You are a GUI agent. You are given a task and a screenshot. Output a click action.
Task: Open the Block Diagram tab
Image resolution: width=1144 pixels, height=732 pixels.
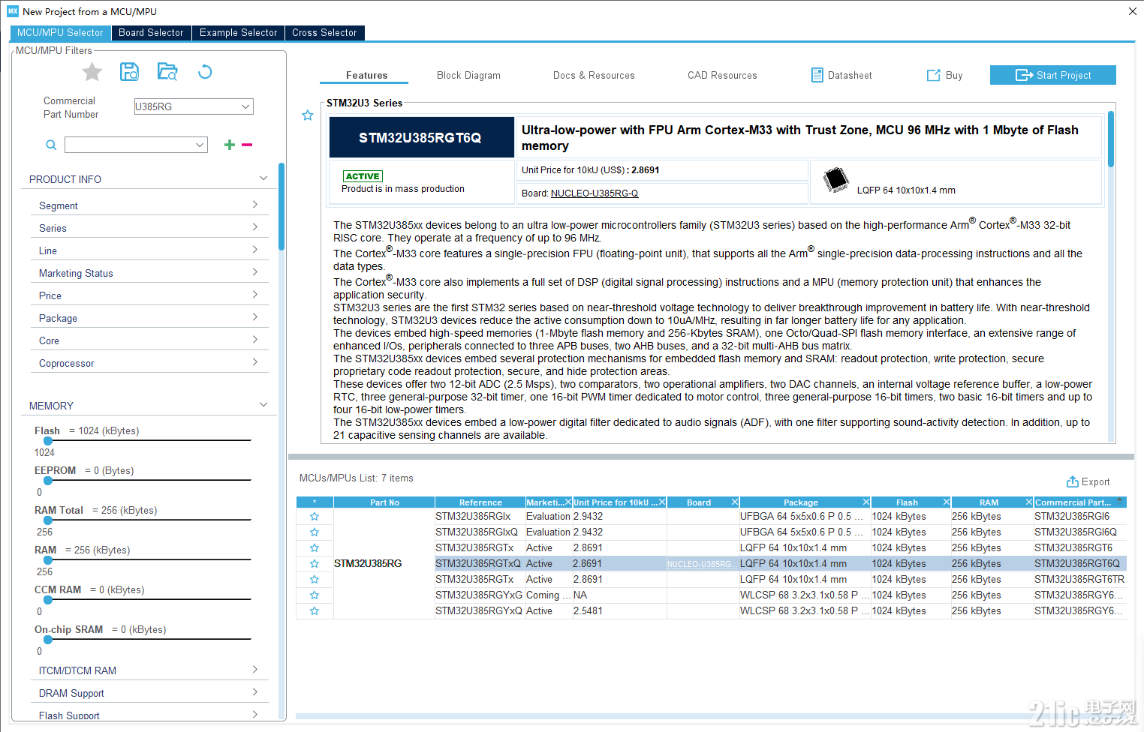[x=468, y=75]
